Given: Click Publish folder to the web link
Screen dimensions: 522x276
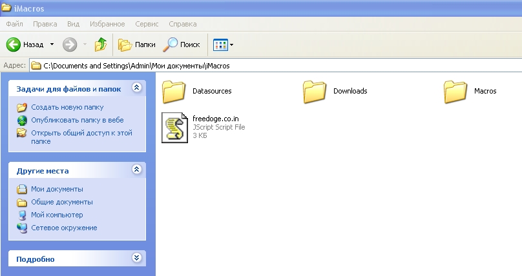Looking at the screenshot, I should (x=77, y=120).
